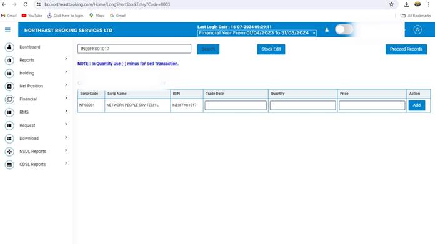435x244 pixels.
Task: Open browser downloads icon
Action: pos(406,4)
